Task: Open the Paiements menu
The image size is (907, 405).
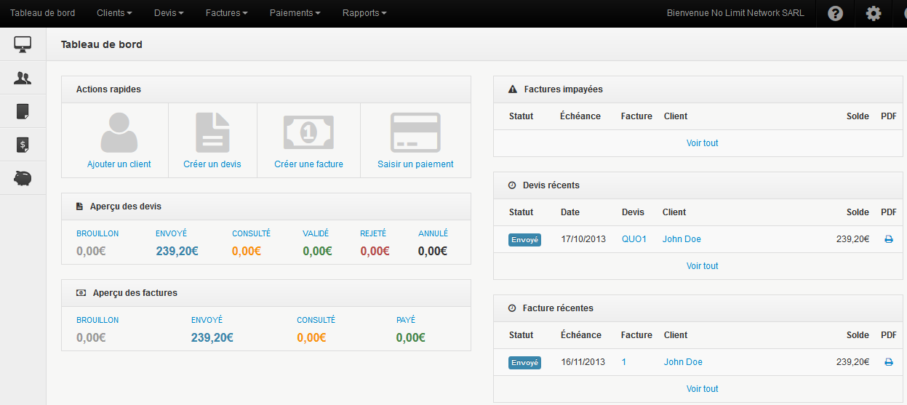Action: 295,13
